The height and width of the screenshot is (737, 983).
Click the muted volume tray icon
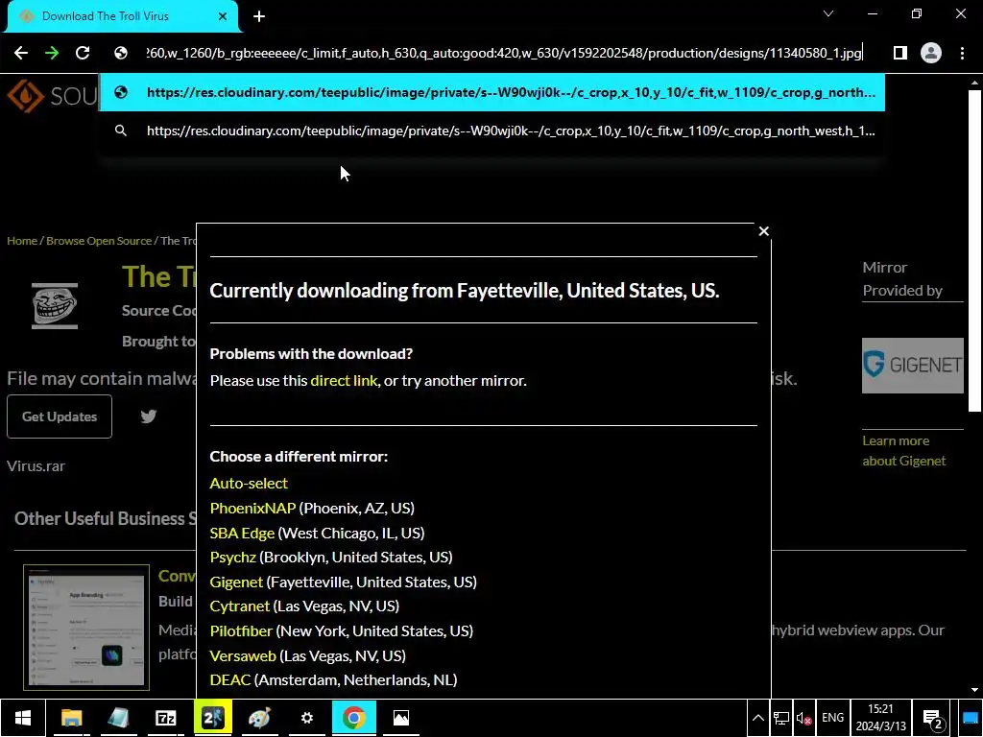(803, 718)
